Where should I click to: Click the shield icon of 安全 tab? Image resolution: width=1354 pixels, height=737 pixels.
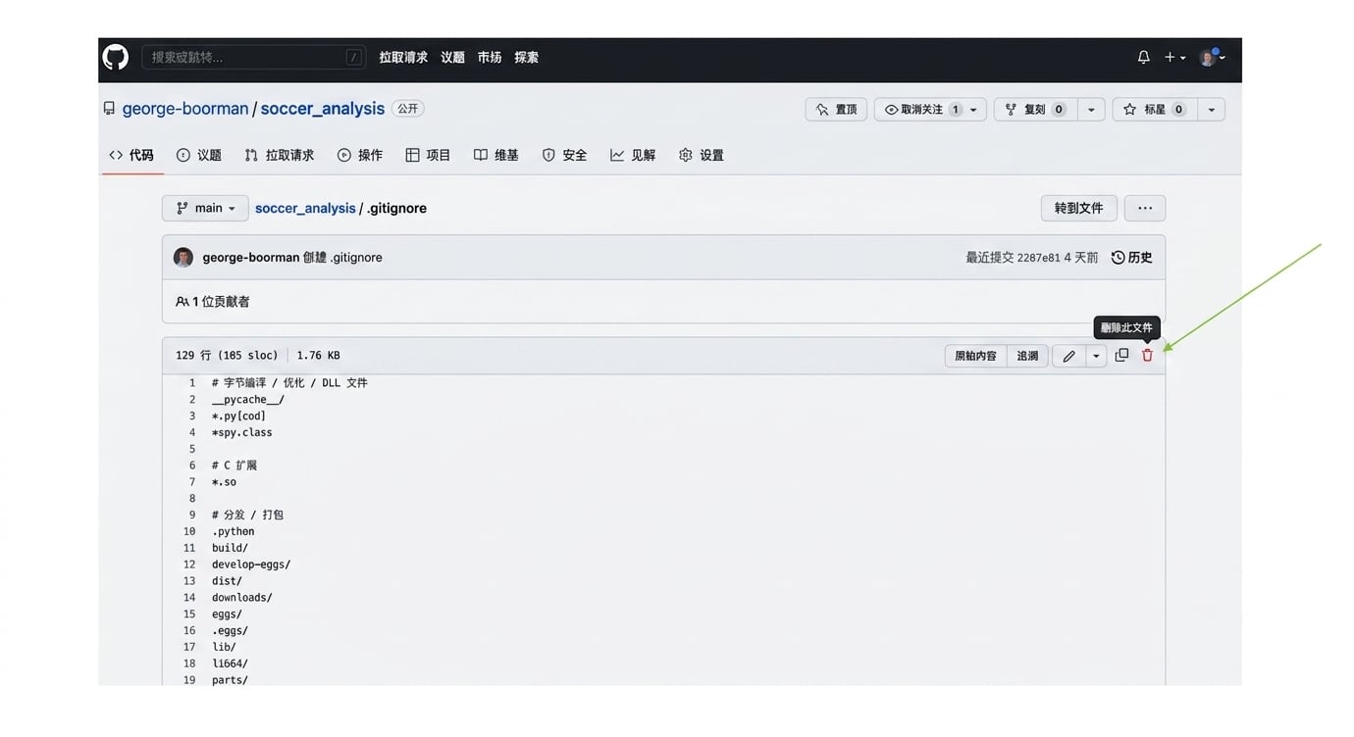pos(548,155)
